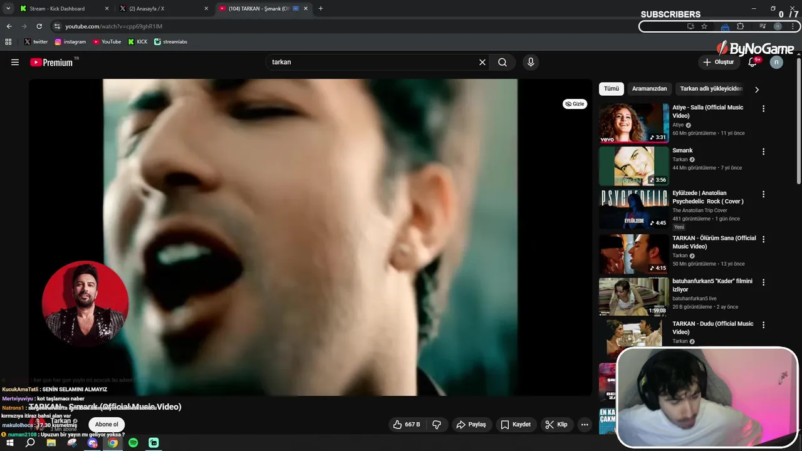Like the video showing 667 B
The image size is (802, 451).
(407, 425)
